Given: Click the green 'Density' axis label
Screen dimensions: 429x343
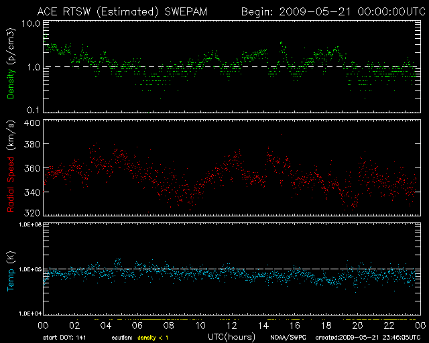Looking at the screenshot, I should [11, 84].
